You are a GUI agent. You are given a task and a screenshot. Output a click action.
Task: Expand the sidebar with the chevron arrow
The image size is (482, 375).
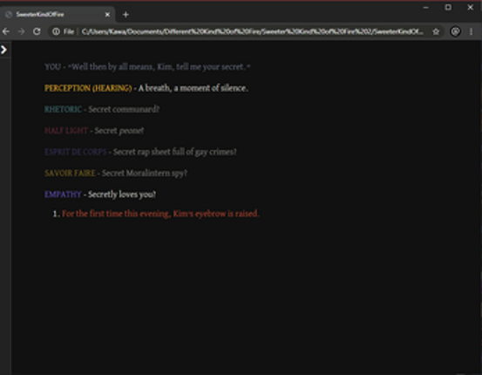click(3, 50)
